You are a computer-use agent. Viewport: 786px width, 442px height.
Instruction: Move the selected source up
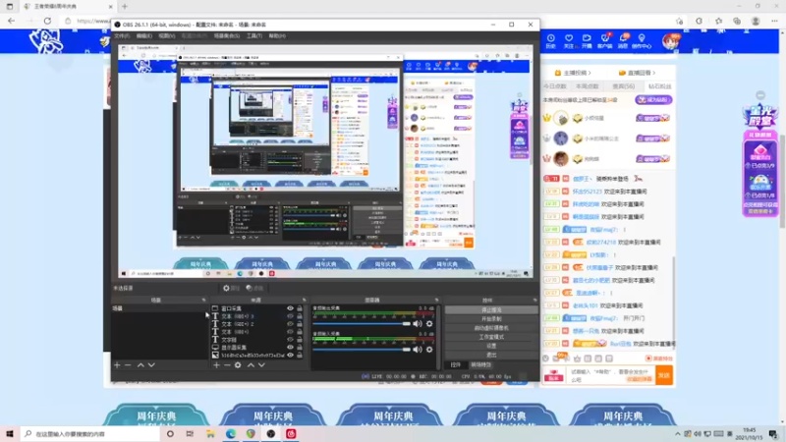251,365
